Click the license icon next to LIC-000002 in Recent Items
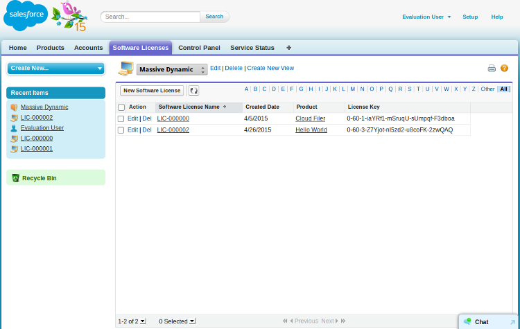Screen dimensions: 520x329 [14, 118]
